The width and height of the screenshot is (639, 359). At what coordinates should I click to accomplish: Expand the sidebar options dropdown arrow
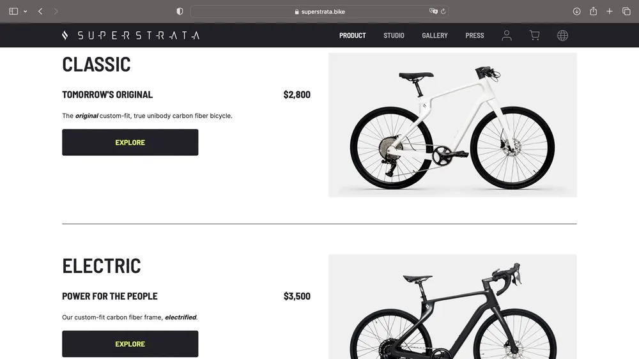point(26,11)
